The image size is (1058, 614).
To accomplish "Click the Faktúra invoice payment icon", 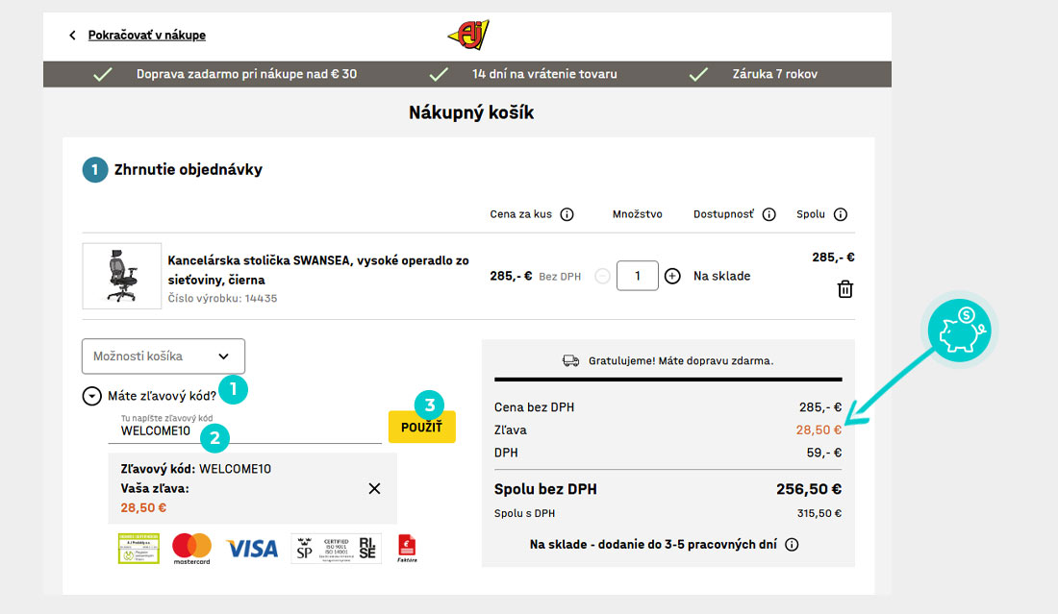I will (407, 548).
